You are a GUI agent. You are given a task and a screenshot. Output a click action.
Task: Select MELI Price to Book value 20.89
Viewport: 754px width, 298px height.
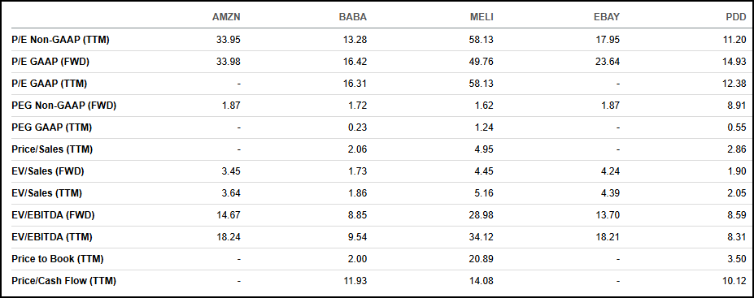tap(482, 259)
